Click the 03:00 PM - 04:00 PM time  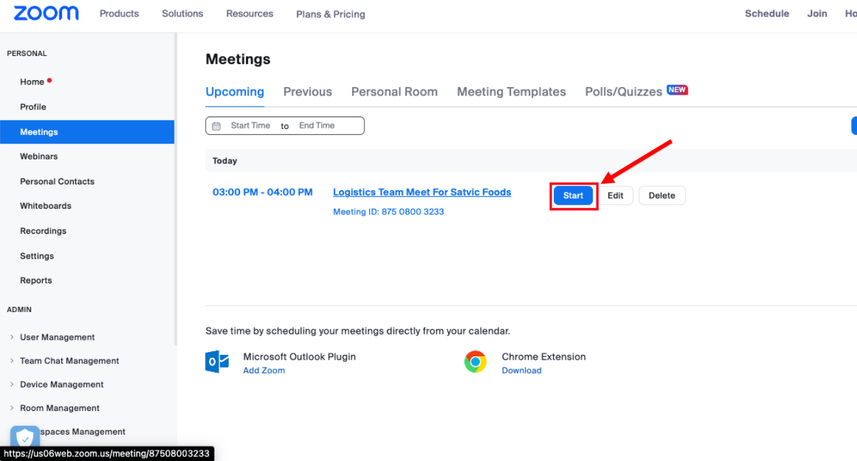262,192
